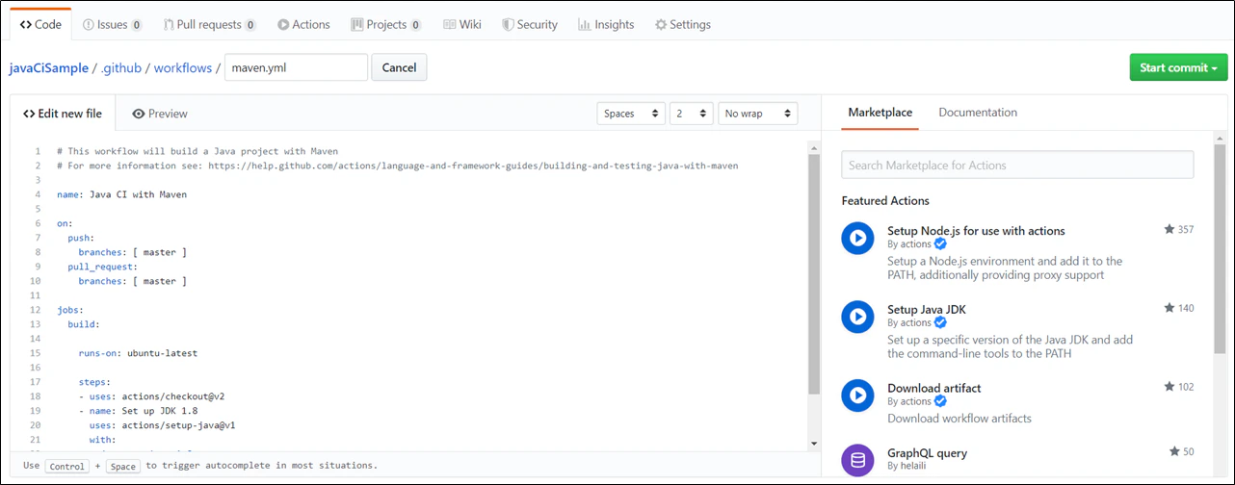The width and height of the screenshot is (1235, 485).
Task: Click the star count 140 on Setup Java JDK
Action: [1179, 309]
